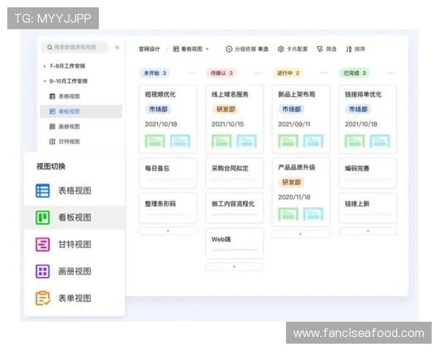Open the 做工内容流程化 card
The height and width of the screenshot is (351, 439).
point(234,208)
